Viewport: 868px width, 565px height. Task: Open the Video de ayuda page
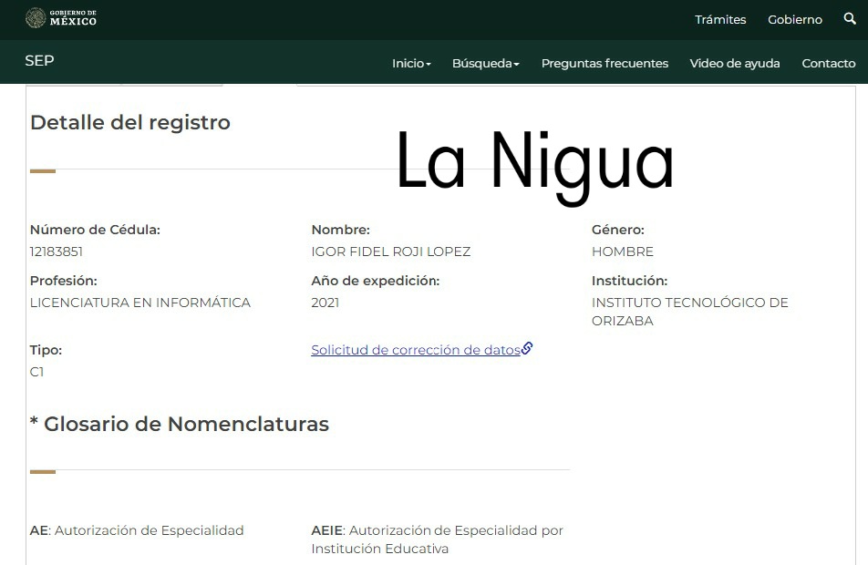click(x=735, y=64)
